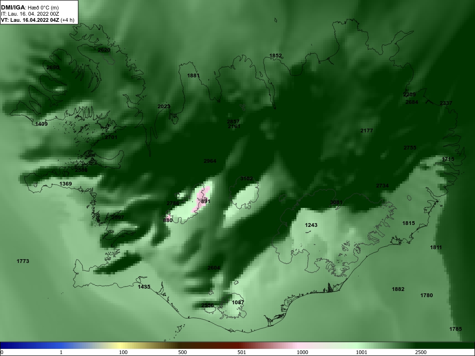
Task: Select the 880 value label
Action: (x=168, y=220)
